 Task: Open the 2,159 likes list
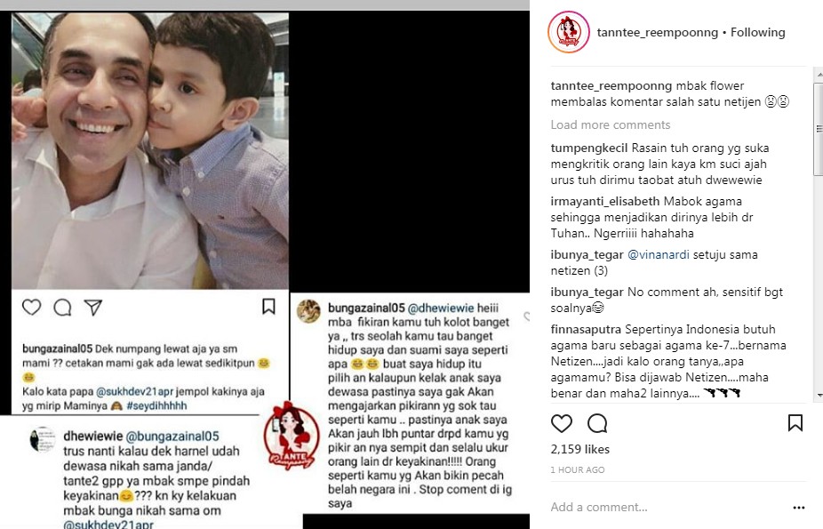(580, 449)
